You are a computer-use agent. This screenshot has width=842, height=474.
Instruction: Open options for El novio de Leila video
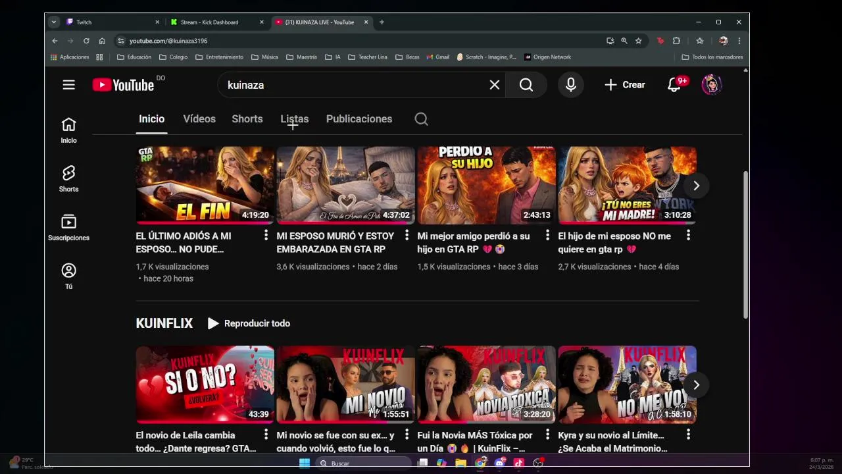266,434
